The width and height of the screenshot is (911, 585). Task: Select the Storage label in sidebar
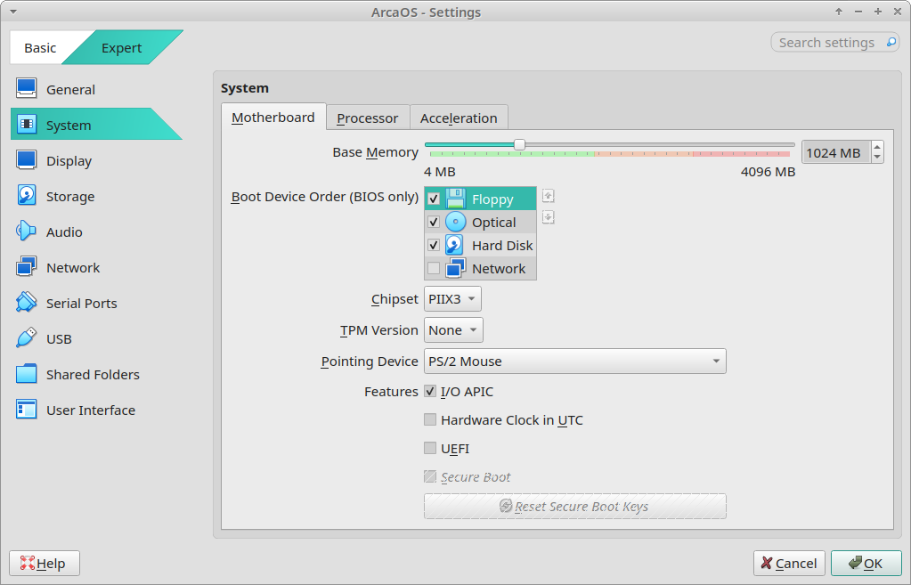pos(70,197)
